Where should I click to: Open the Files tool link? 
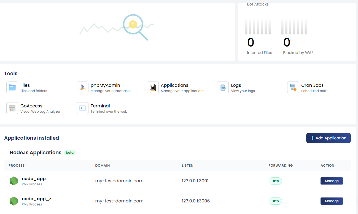tap(25, 85)
